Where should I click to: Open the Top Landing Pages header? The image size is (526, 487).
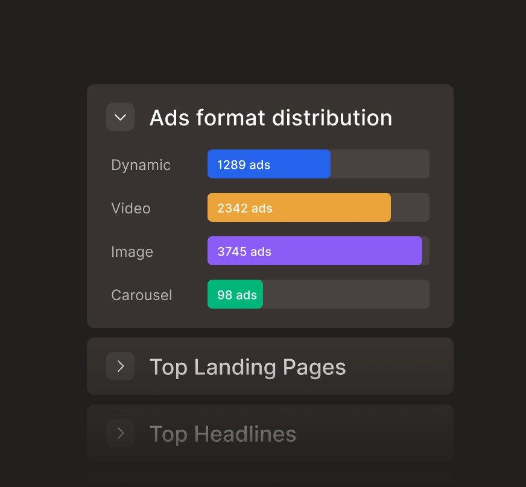point(247,366)
